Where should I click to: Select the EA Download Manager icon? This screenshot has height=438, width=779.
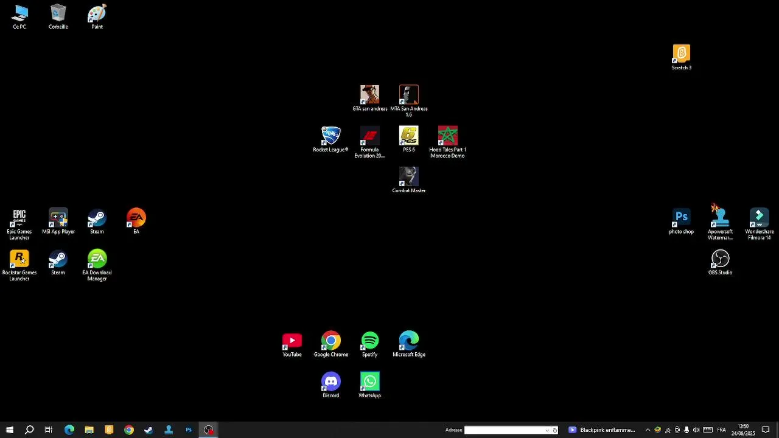(97, 265)
